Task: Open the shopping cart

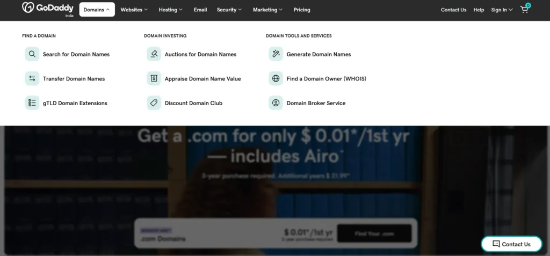Action: tap(525, 9)
